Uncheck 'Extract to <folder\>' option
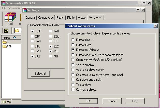This screenshot has width=160, height=108. click(73, 50)
